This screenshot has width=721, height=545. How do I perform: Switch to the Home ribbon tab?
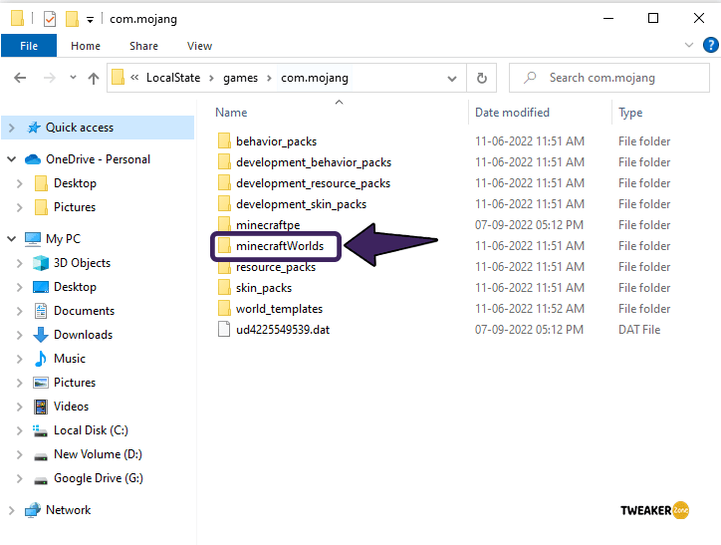coord(86,46)
